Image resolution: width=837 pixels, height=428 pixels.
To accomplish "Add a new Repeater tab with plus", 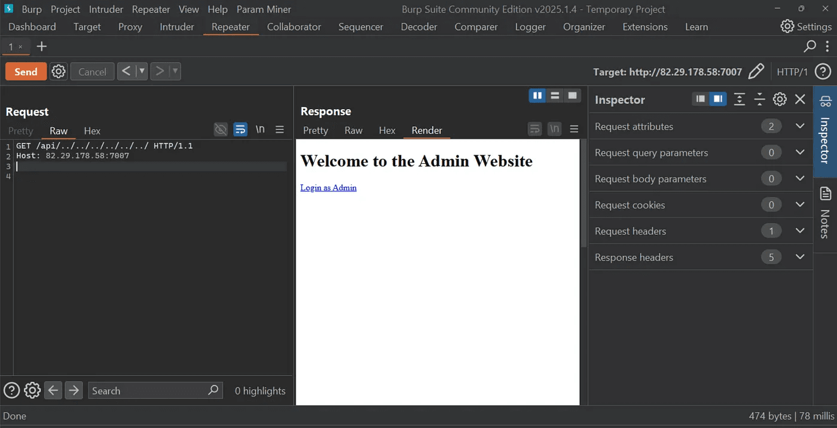I will click(x=41, y=47).
